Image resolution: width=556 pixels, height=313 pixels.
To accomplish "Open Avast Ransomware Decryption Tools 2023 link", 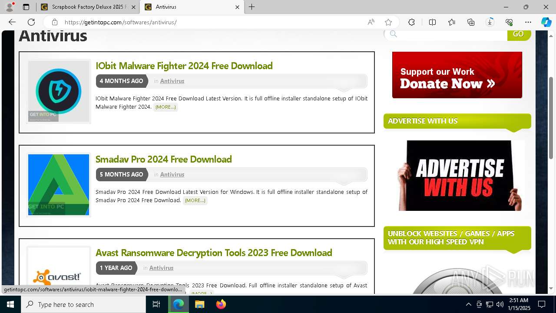I will tap(214, 253).
